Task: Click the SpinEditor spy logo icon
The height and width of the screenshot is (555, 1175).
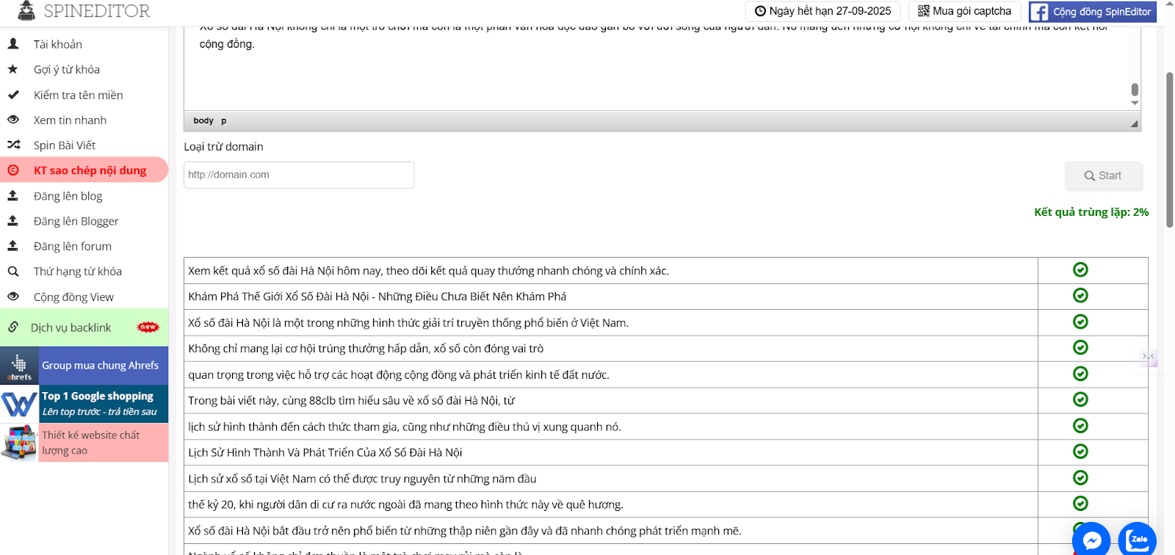Action: tap(26, 10)
